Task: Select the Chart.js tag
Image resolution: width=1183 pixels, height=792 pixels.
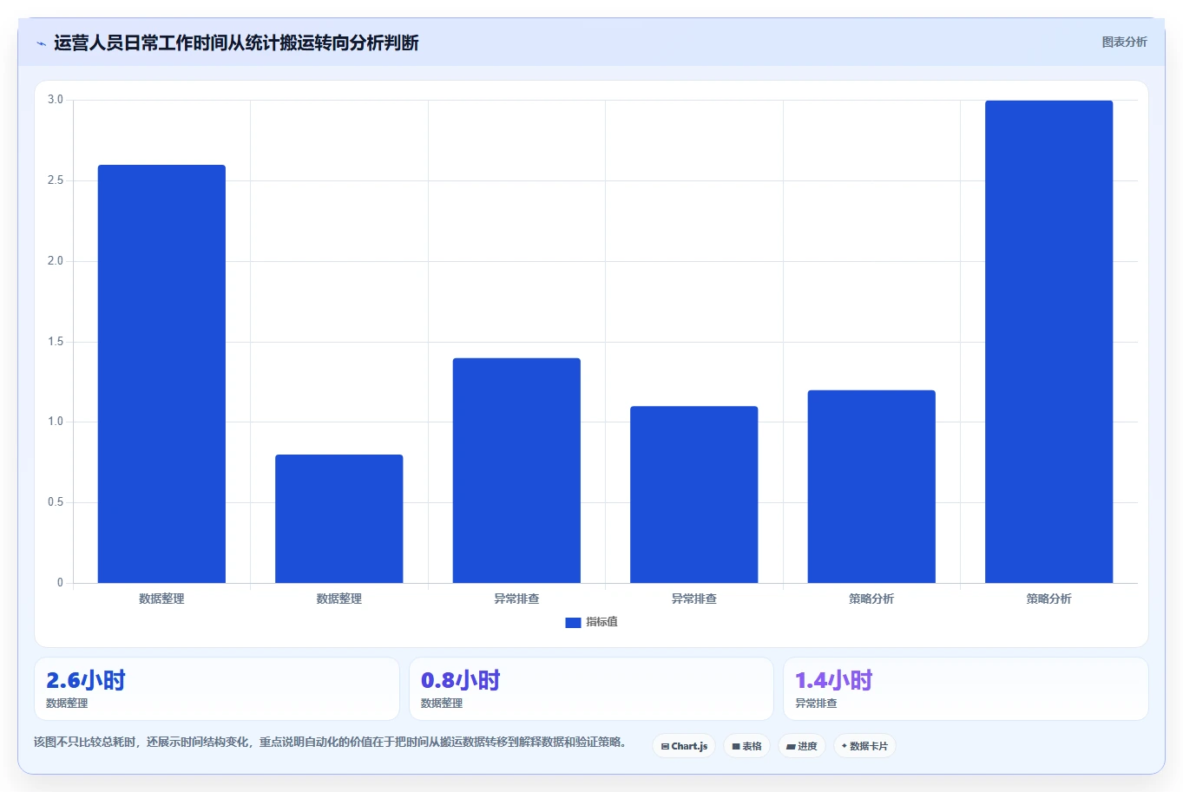Action: click(684, 746)
